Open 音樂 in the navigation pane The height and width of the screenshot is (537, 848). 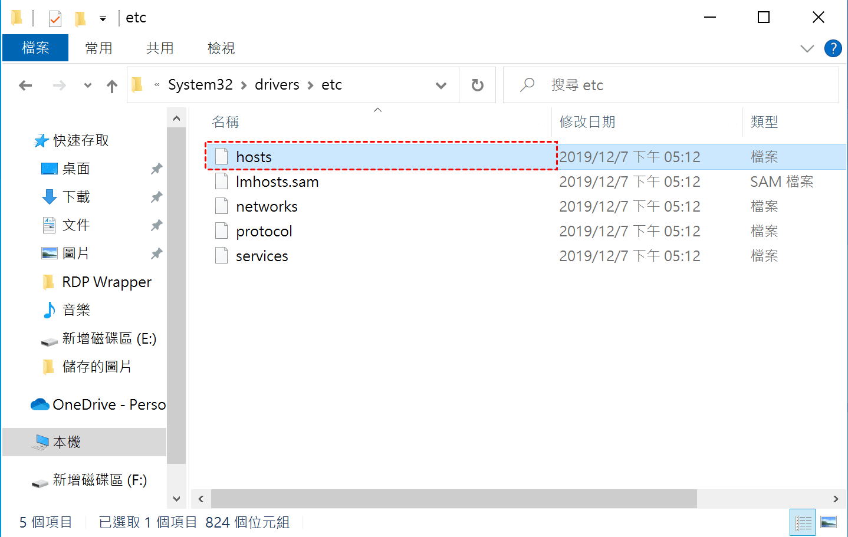(x=76, y=310)
